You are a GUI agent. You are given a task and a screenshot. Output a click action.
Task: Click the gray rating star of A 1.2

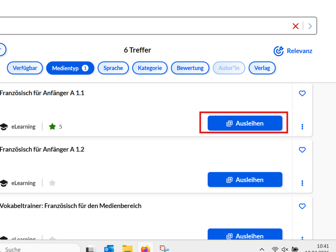point(52,183)
